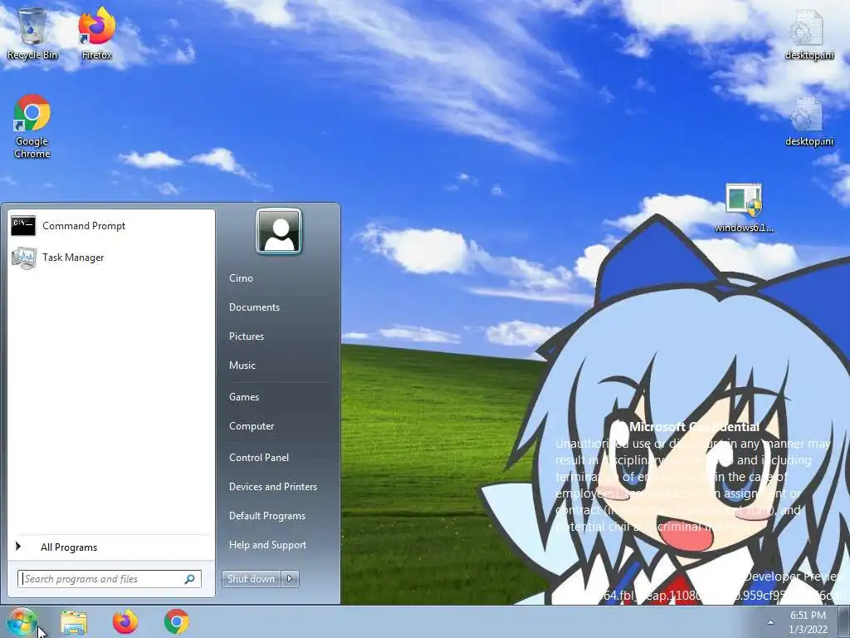Click the Task Manager icon in Start menu
The image size is (850, 638).
(x=23, y=258)
